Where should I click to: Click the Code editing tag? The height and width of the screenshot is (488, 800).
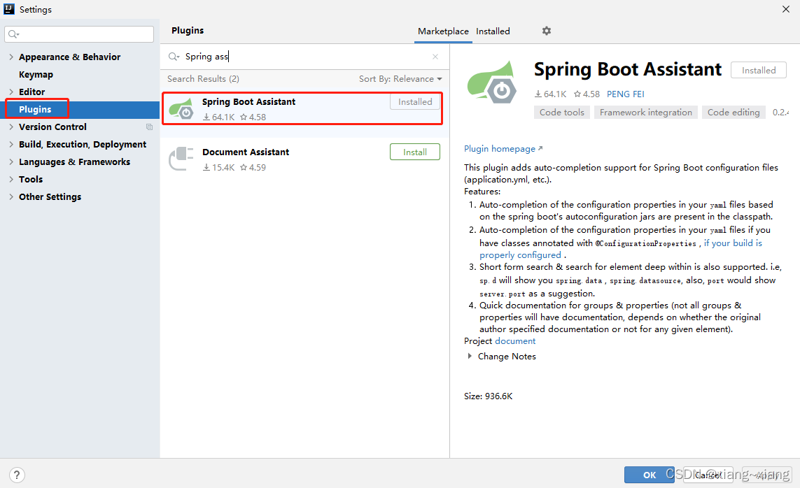[734, 112]
